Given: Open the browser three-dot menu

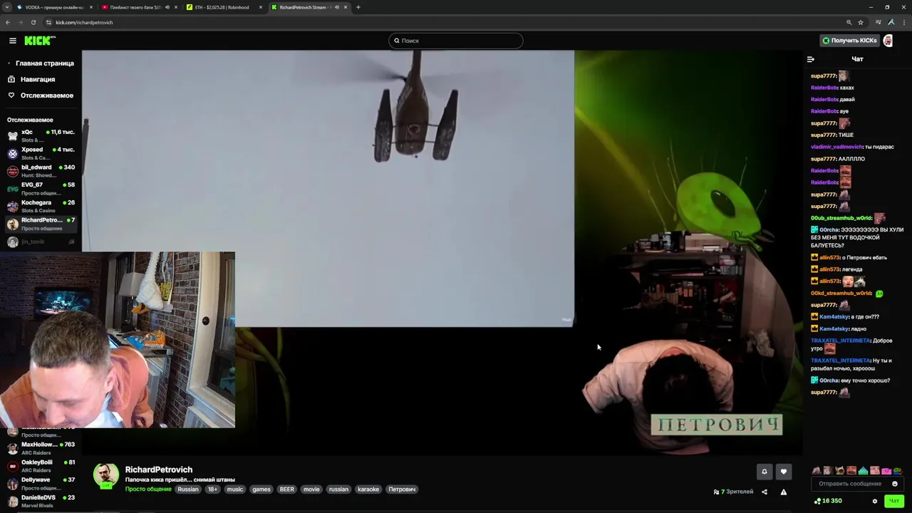Looking at the screenshot, I should (904, 22).
